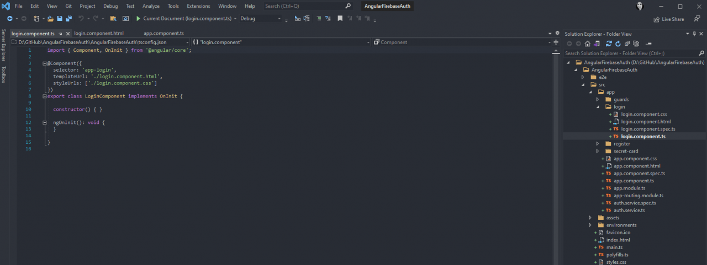The image size is (707, 265).
Task: Toggle Show All Files in Solution Explorer
Action: (x=636, y=44)
